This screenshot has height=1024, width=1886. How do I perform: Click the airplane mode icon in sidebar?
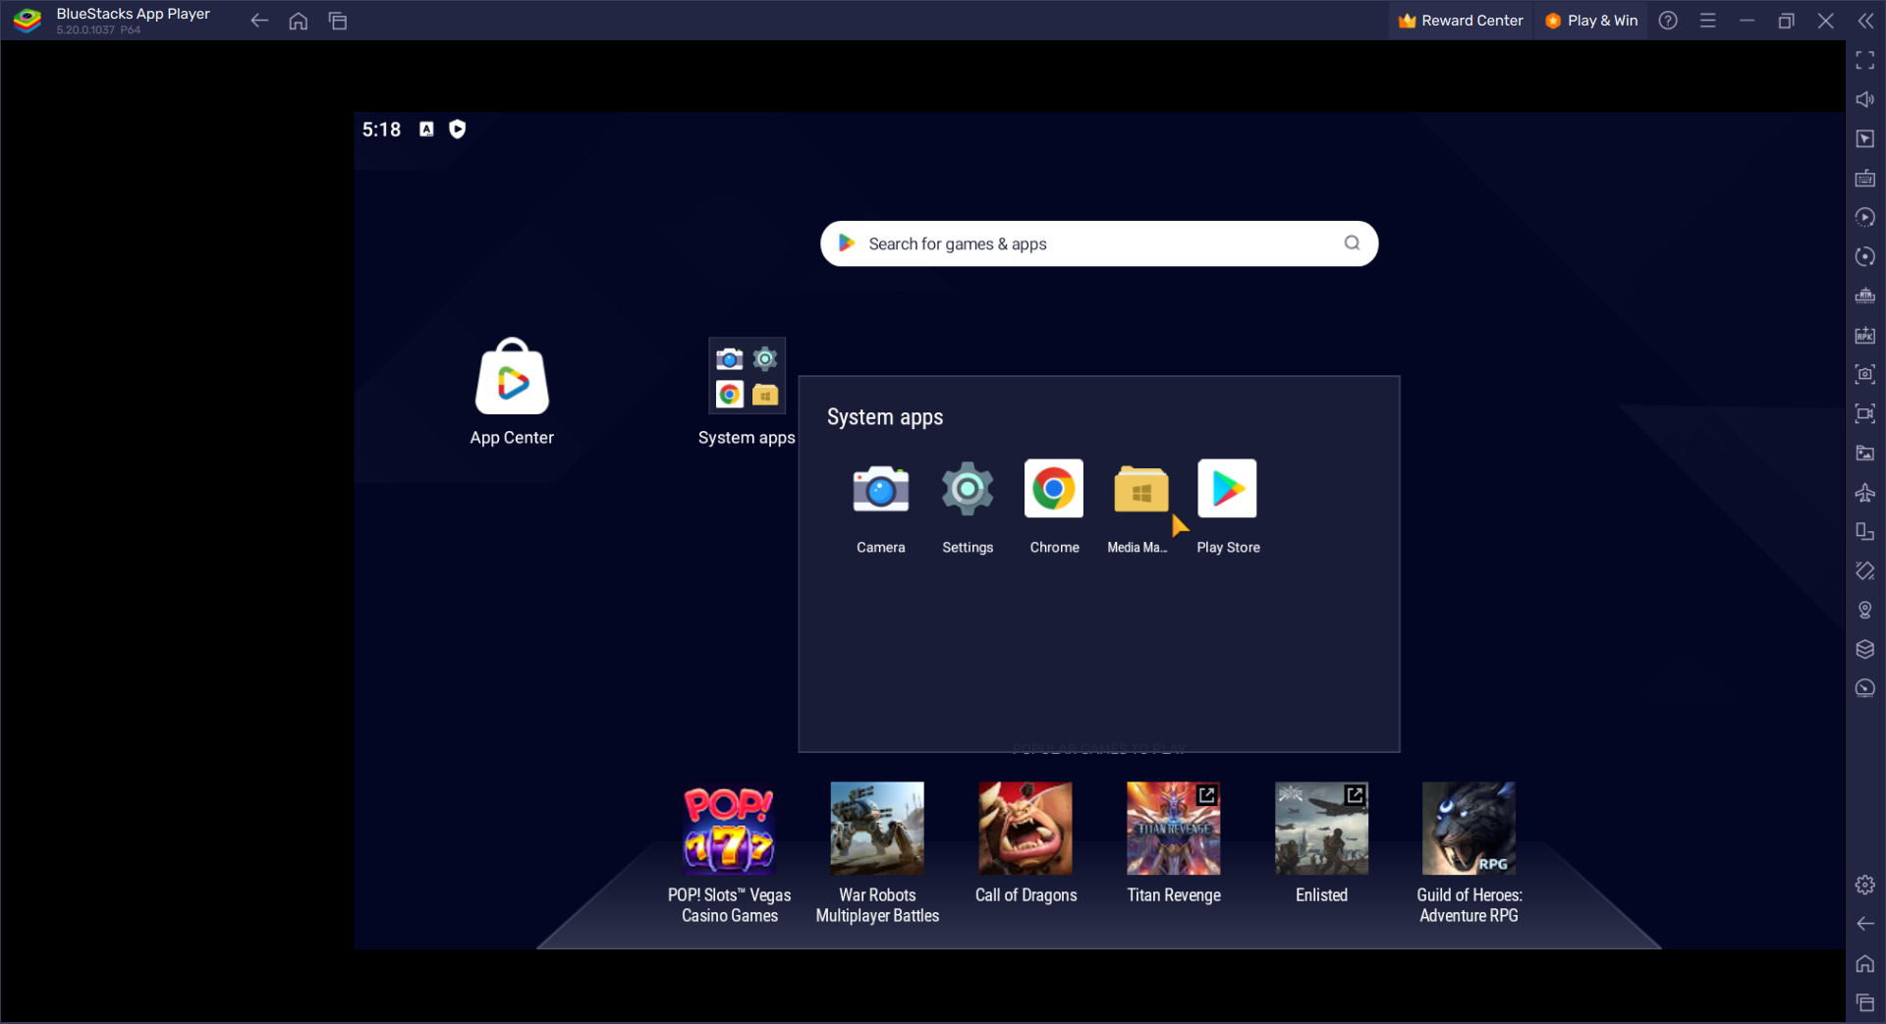tap(1865, 493)
